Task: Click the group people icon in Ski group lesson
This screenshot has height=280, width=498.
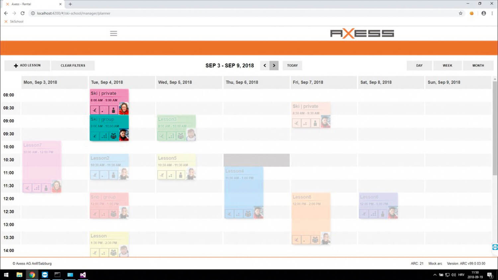Action: coord(113,136)
